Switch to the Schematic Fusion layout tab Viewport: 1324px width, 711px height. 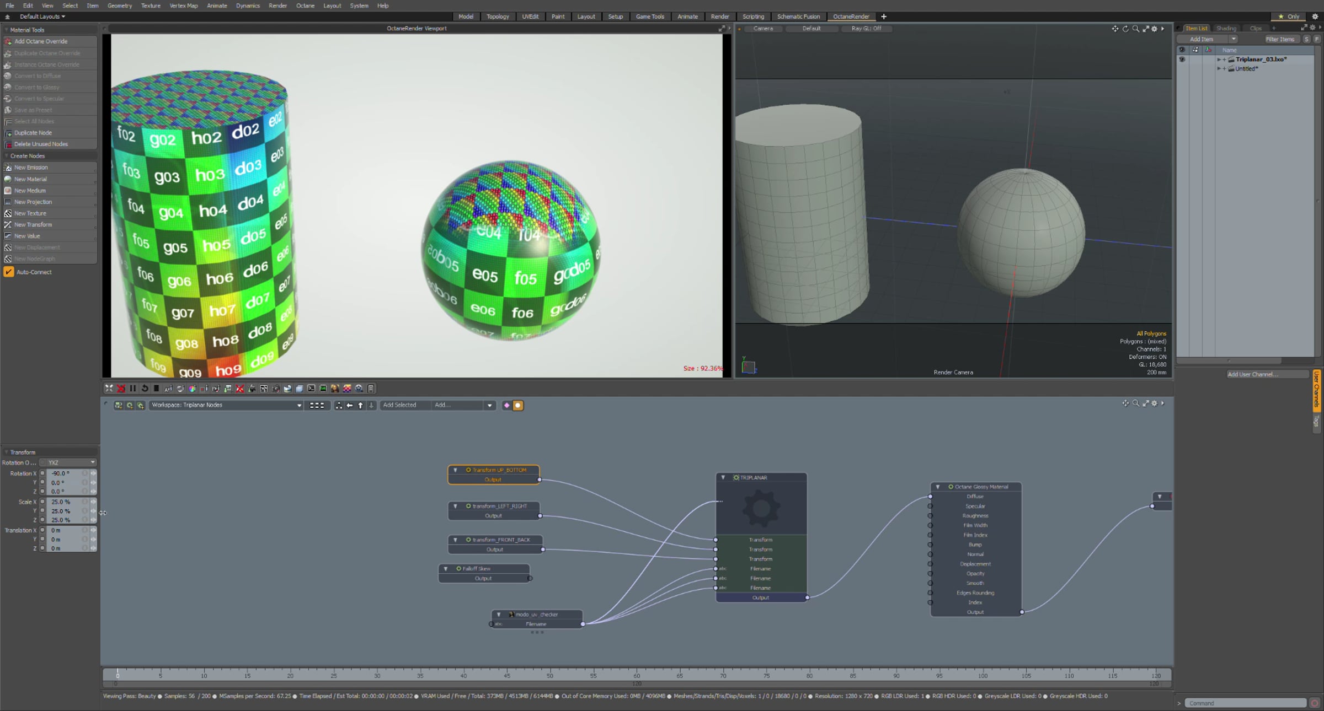798,17
